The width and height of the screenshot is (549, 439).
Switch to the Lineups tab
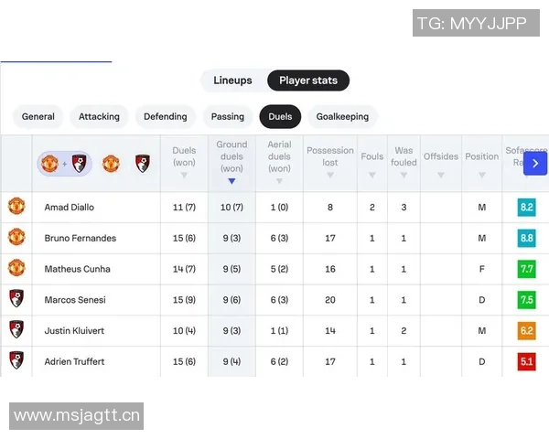point(232,80)
